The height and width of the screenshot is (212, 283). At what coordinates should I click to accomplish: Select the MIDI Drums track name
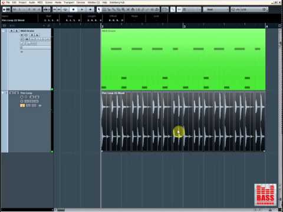27,31
